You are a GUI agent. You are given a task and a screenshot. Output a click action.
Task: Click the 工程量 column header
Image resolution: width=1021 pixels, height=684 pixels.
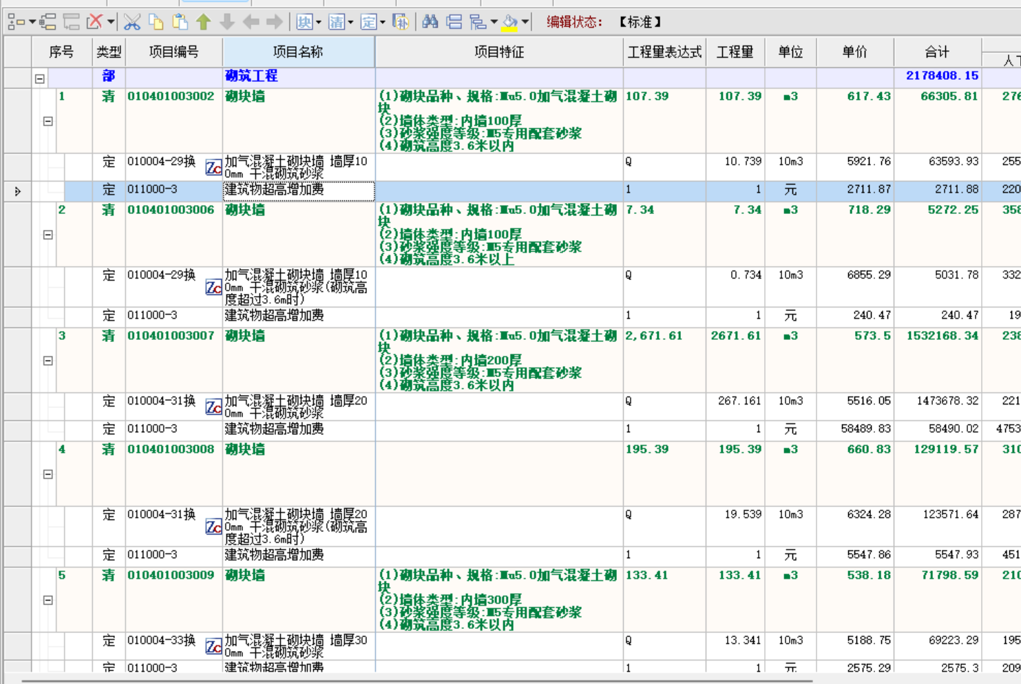coord(735,52)
